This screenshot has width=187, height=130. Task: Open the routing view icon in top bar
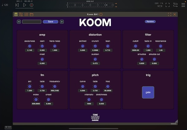[x=175, y=5]
